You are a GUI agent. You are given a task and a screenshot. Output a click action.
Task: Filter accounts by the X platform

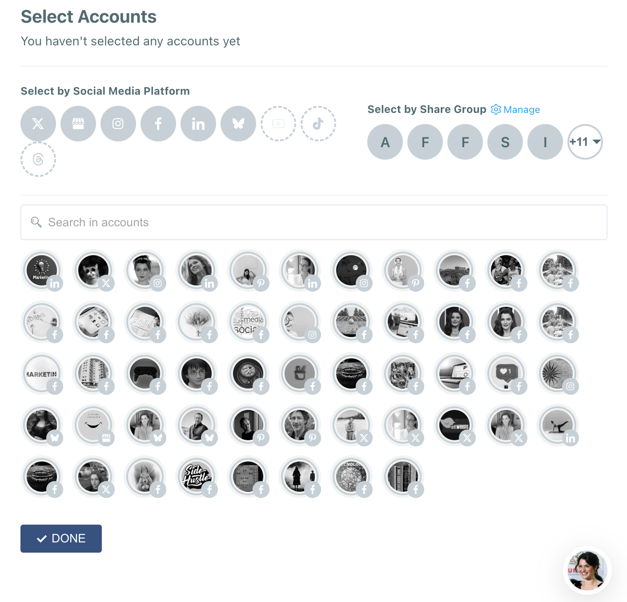click(38, 124)
